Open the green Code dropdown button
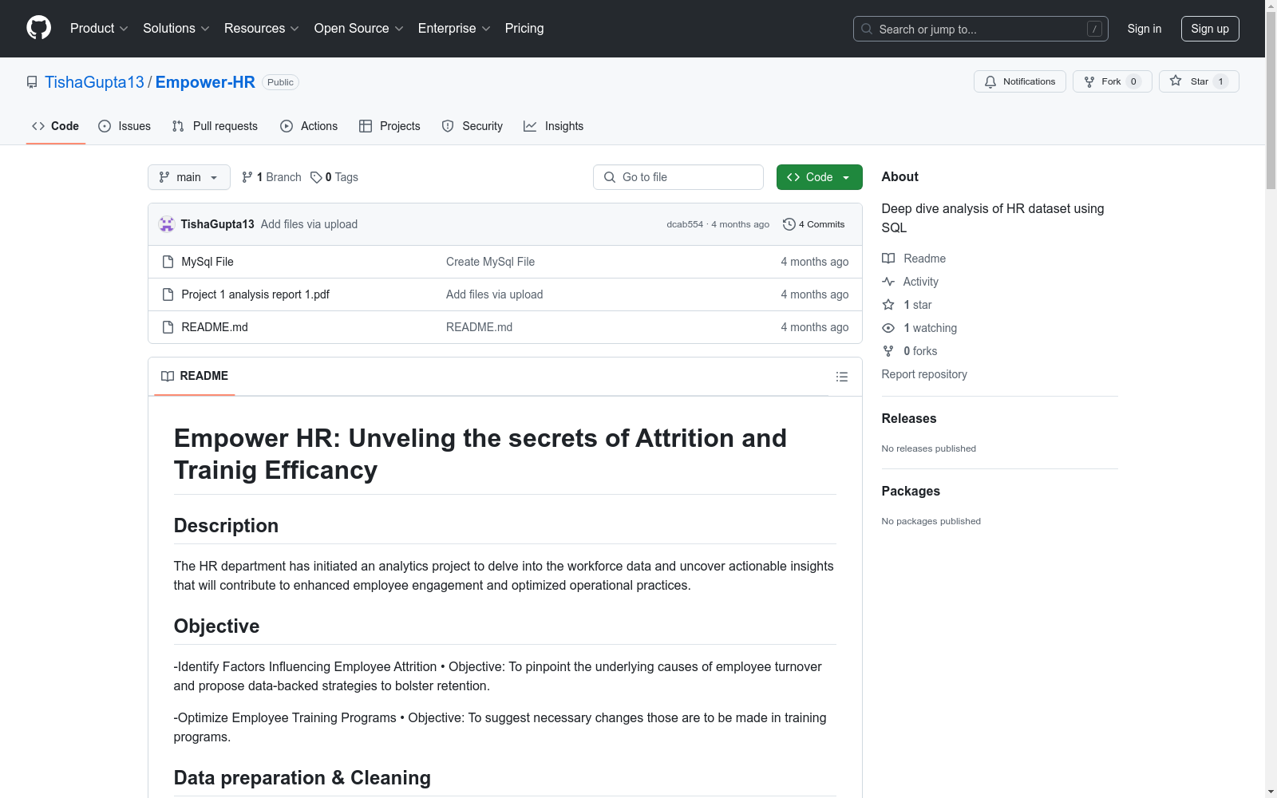The image size is (1277, 798). pos(819,177)
